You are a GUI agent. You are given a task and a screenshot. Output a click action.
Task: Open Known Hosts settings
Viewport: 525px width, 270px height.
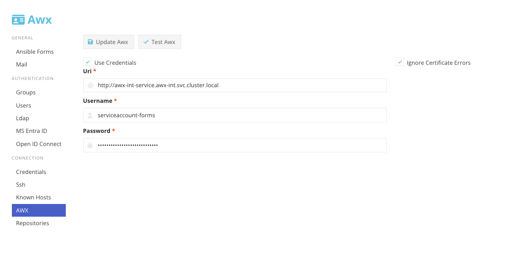34,197
